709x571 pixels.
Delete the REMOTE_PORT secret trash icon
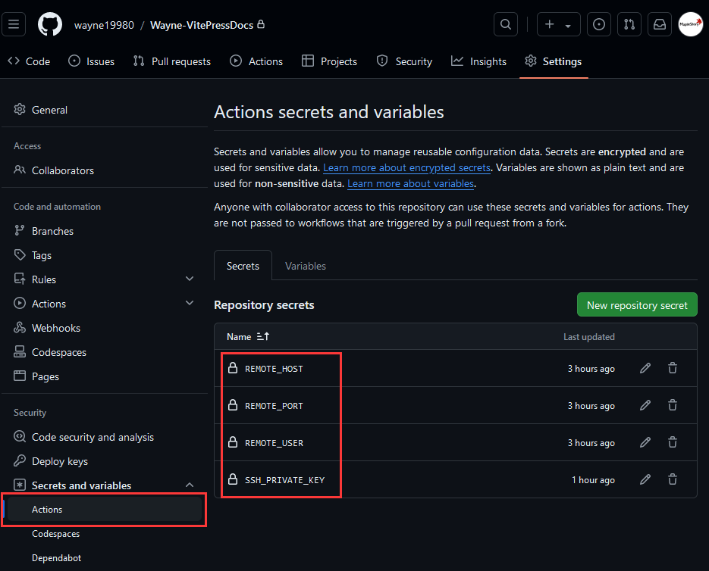click(x=673, y=405)
